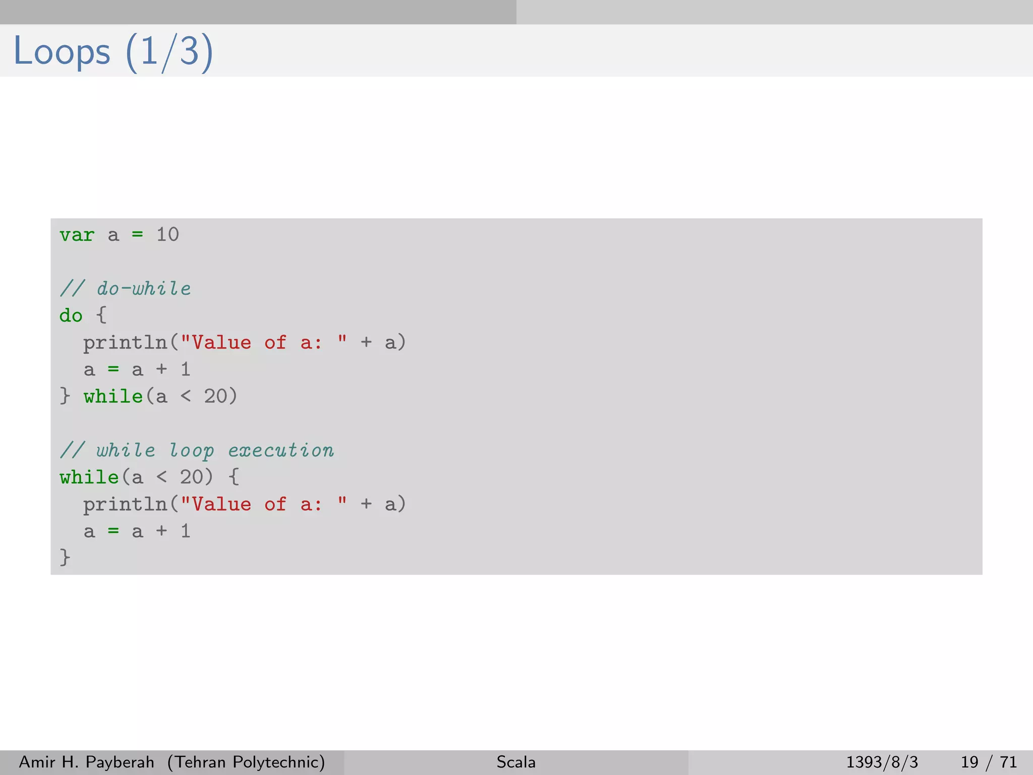
Task: Click 'a = a + 1' inside do block
Action: point(137,369)
